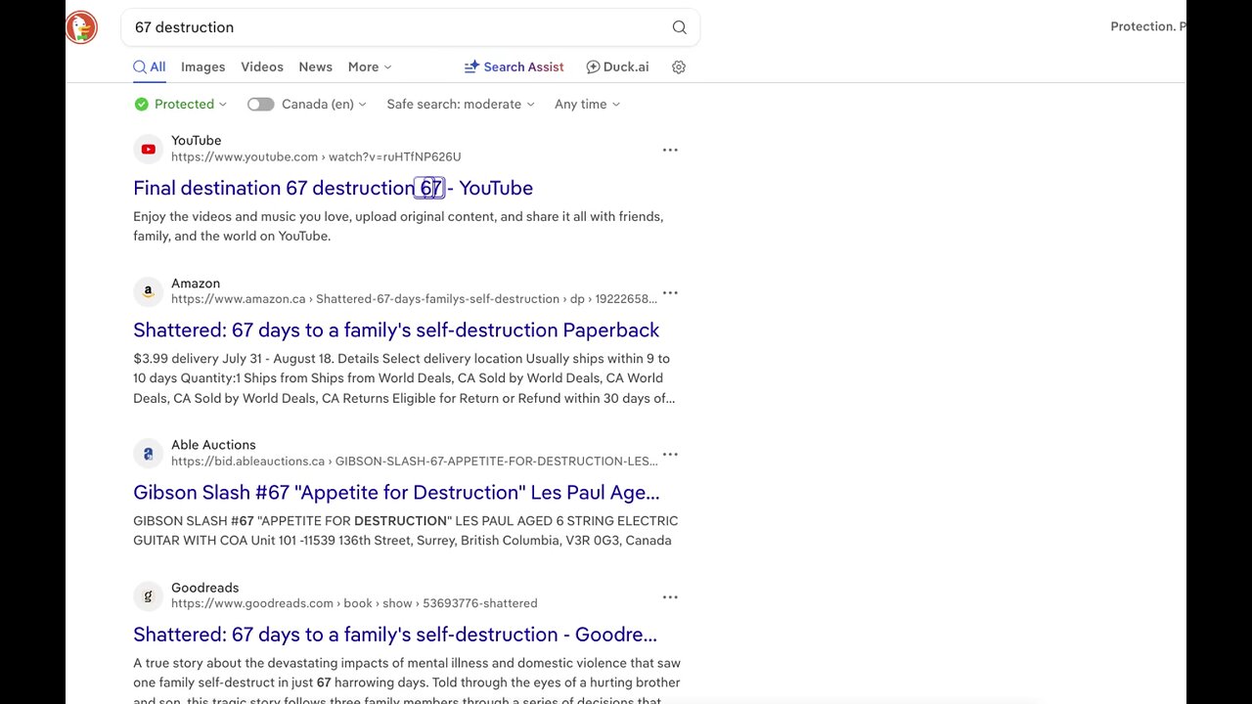Open three-dot menu for YouTube result

click(670, 150)
